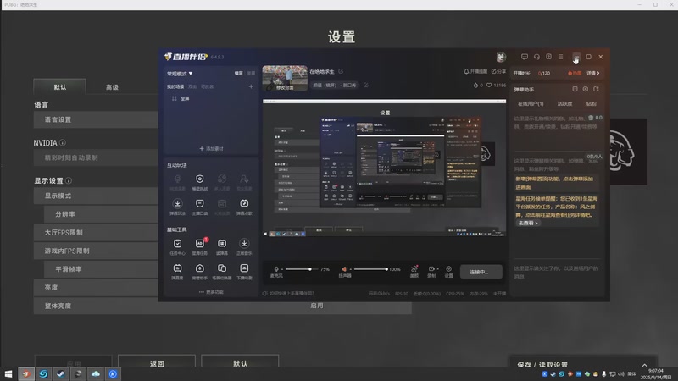Open the 弹幕玩法 interactive icon
This screenshot has height=381, width=678.
[177, 207]
